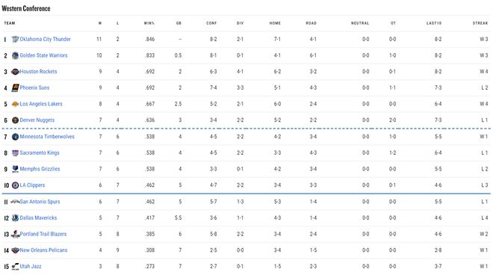Sort standings by CONF column header
The height and width of the screenshot is (278, 493).
point(211,23)
